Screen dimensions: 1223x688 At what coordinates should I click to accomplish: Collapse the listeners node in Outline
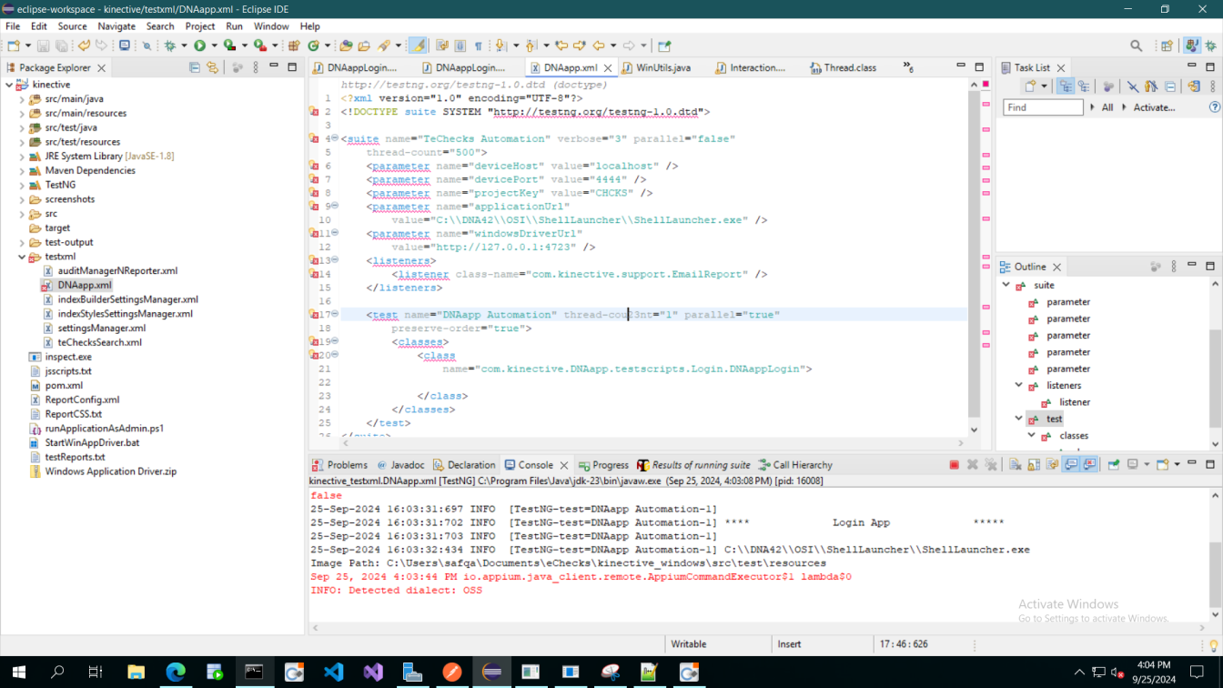pos(1018,386)
